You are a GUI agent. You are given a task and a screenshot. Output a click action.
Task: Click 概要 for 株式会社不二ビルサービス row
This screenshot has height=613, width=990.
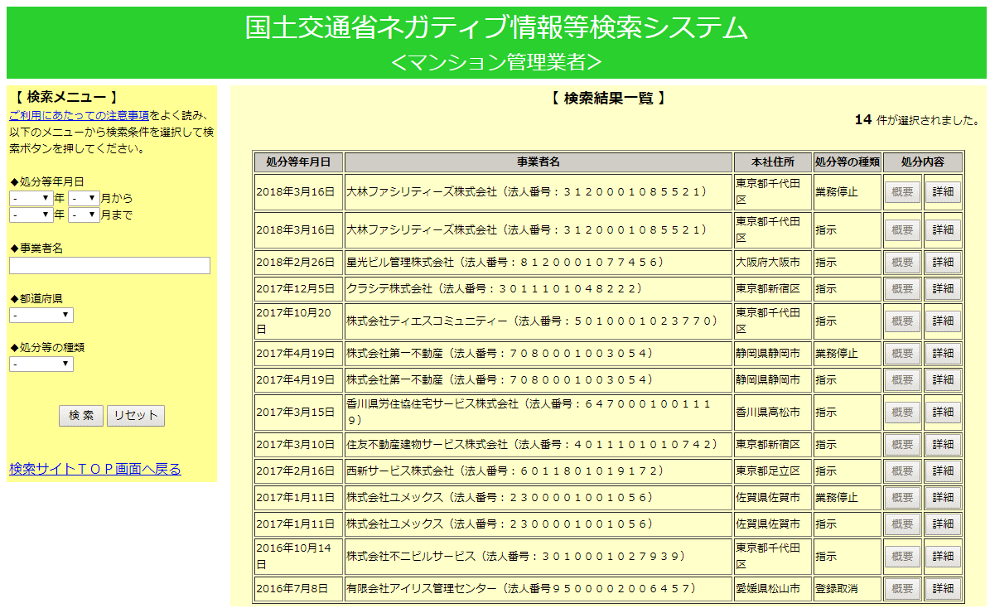tap(902, 556)
